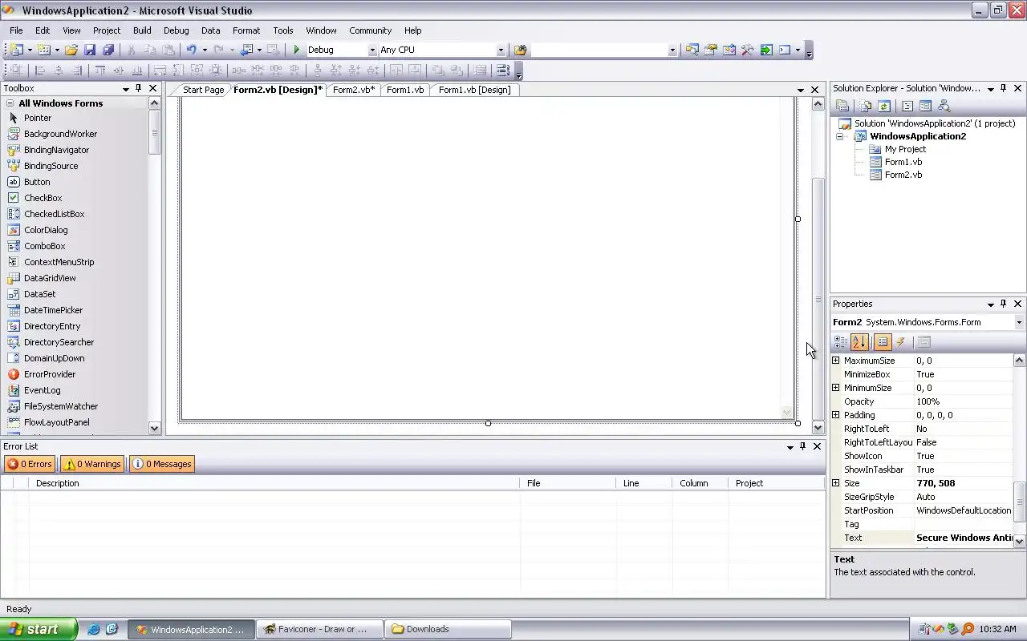Click the Toolbox vertical scrollbar thumb
The image size is (1027, 641).
(155, 132)
